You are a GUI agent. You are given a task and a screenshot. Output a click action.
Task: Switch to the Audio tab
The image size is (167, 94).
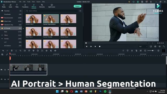point(10,6)
